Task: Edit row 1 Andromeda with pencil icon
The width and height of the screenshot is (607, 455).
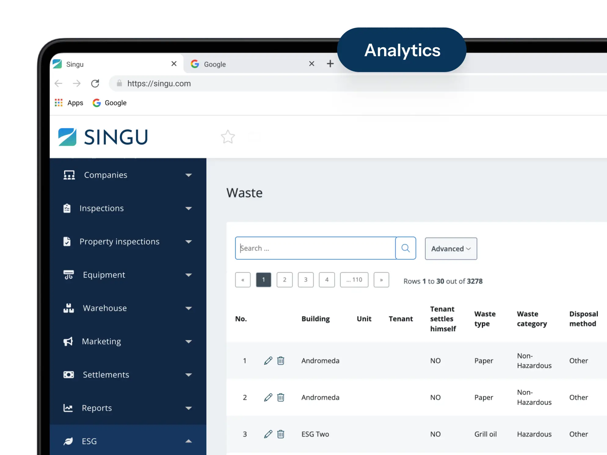Action: [268, 361]
